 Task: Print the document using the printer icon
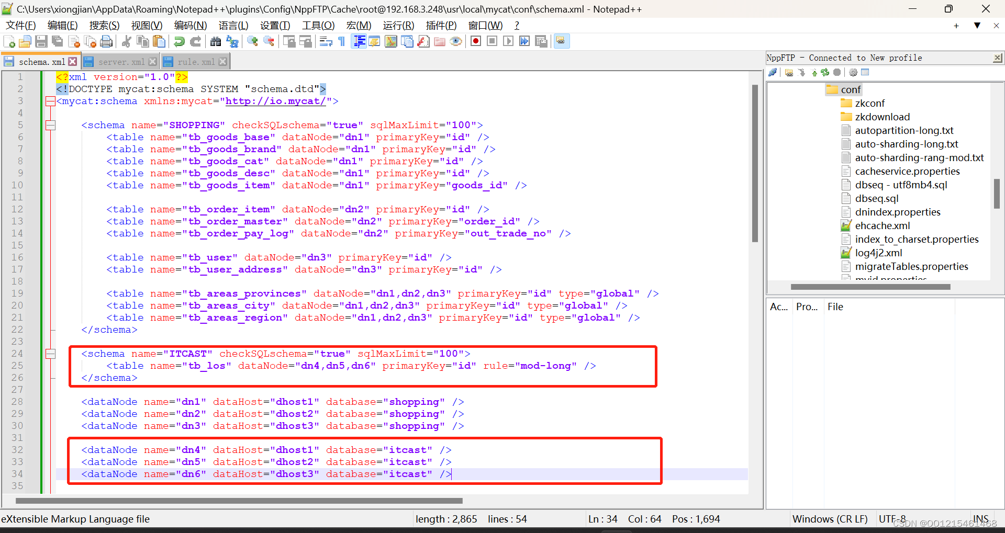(x=106, y=41)
